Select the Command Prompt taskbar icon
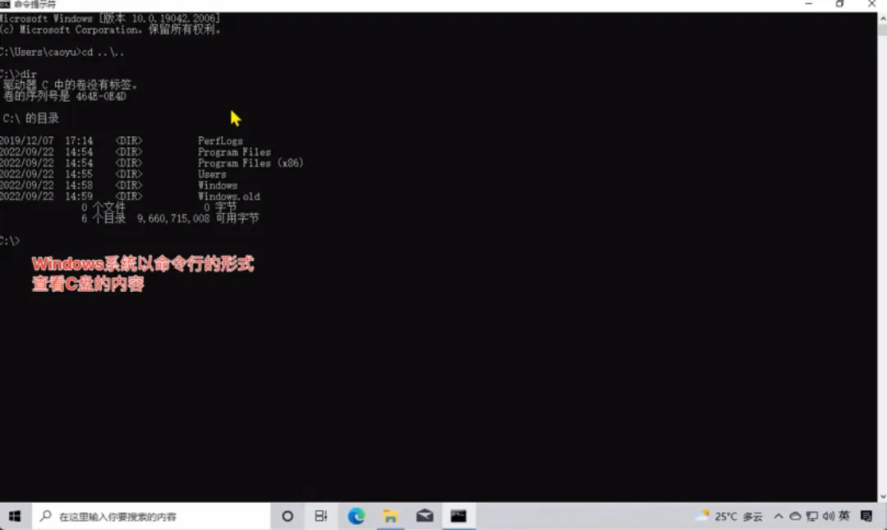 459,516
